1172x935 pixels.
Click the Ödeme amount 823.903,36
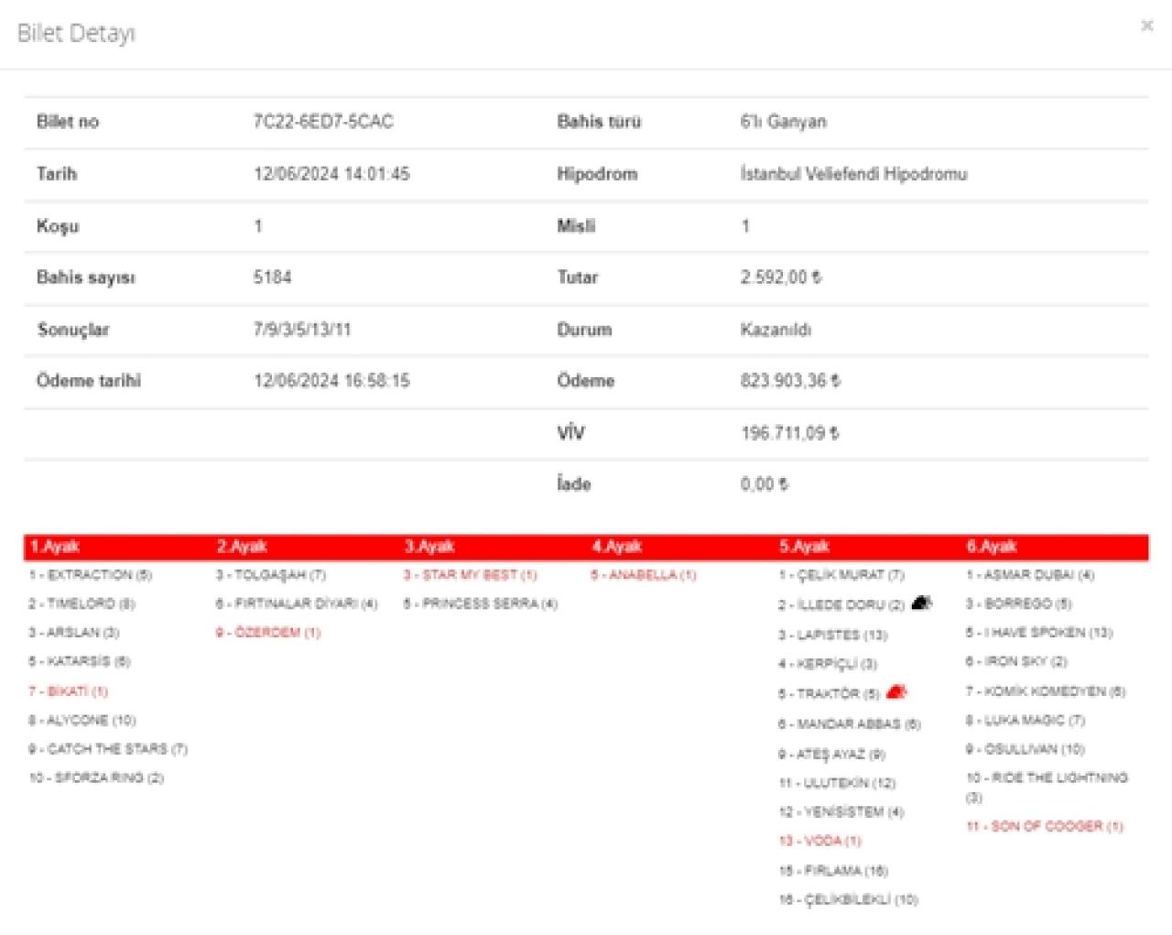click(789, 381)
